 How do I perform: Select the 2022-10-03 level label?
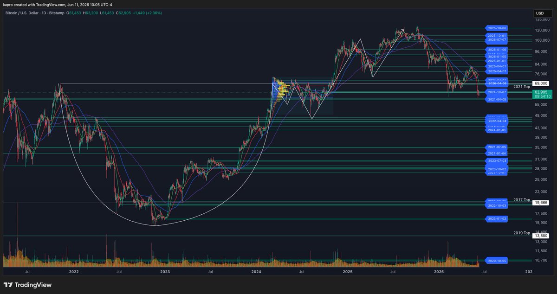[x=497, y=205]
